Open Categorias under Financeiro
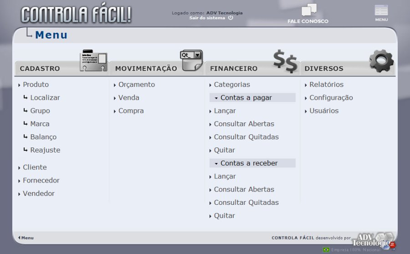410x254 pixels. coord(232,84)
